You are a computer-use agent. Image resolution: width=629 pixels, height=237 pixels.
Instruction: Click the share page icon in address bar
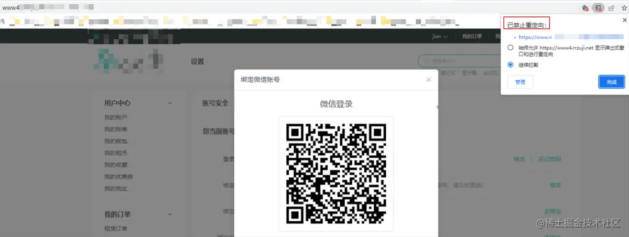(611, 8)
